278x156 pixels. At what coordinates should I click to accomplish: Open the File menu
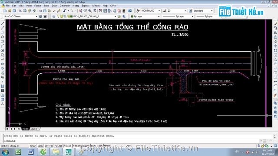8,6
